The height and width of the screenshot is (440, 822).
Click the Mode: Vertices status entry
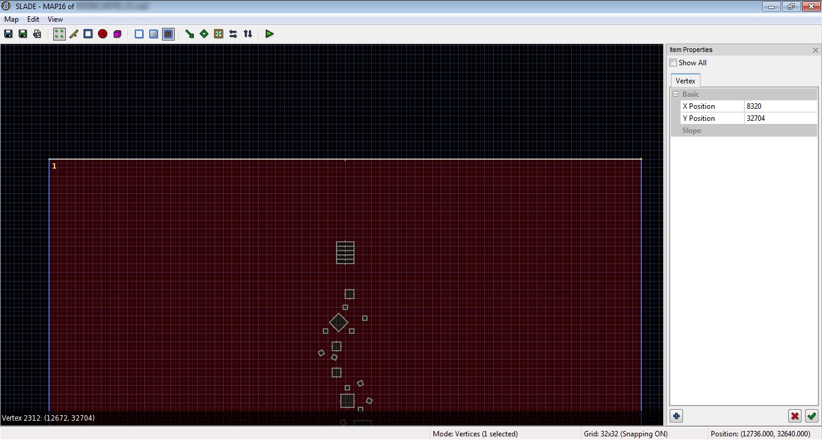coord(475,434)
